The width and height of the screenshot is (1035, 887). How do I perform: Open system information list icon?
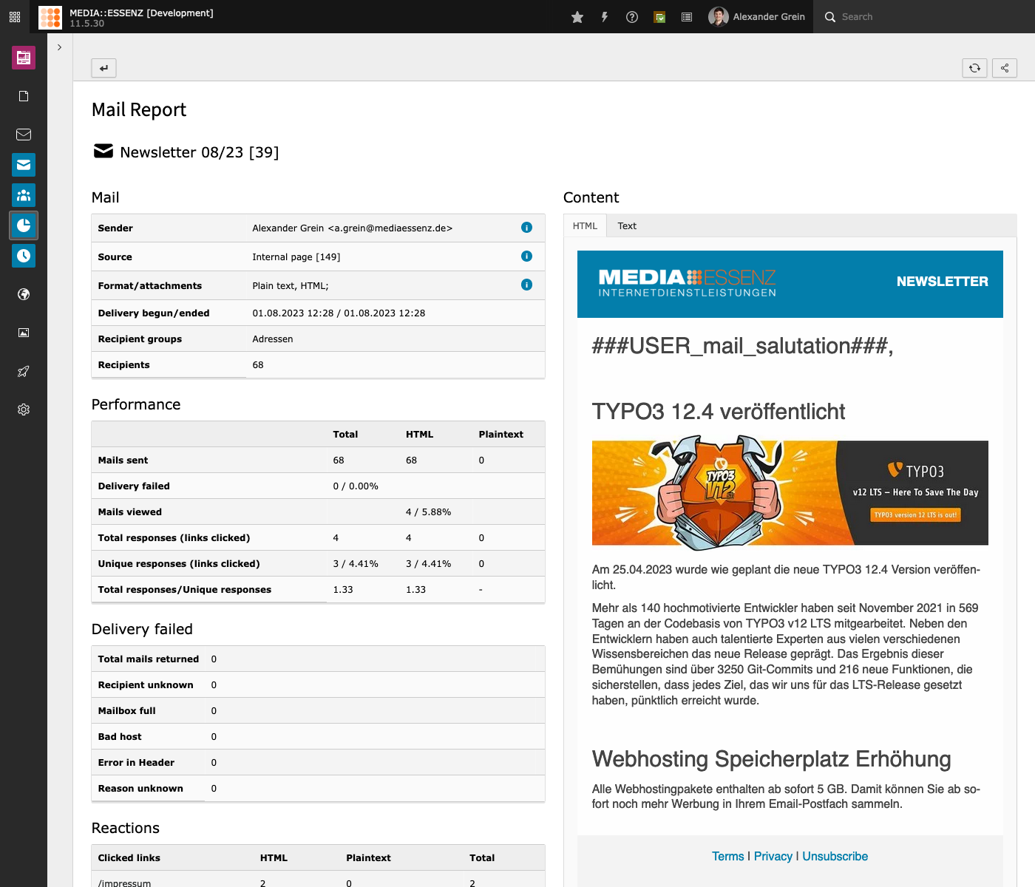[x=687, y=16]
